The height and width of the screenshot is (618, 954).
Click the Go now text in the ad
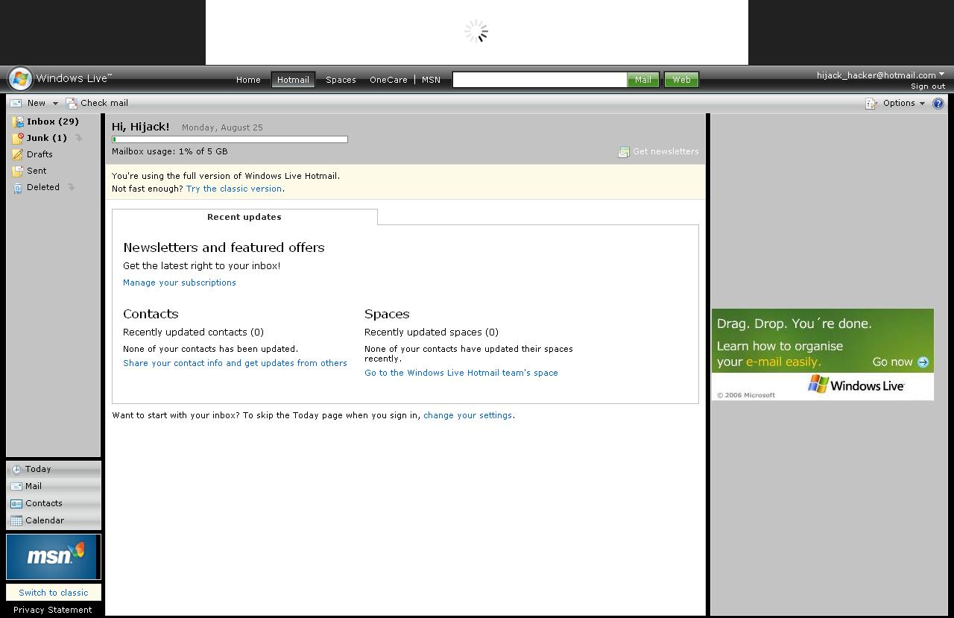click(x=892, y=362)
